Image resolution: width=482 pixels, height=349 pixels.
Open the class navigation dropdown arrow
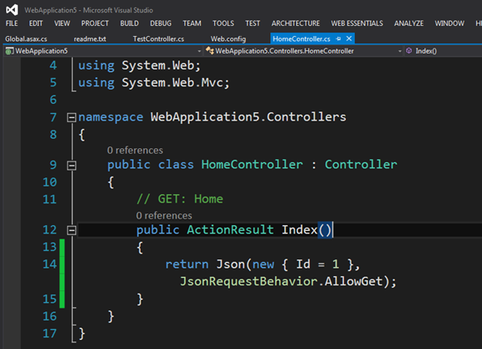(x=400, y=51)
